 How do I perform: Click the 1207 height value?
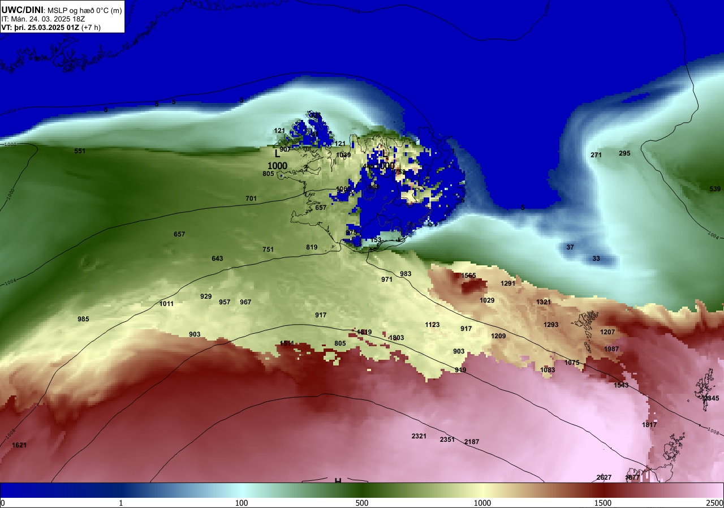[x=607, y=332]
